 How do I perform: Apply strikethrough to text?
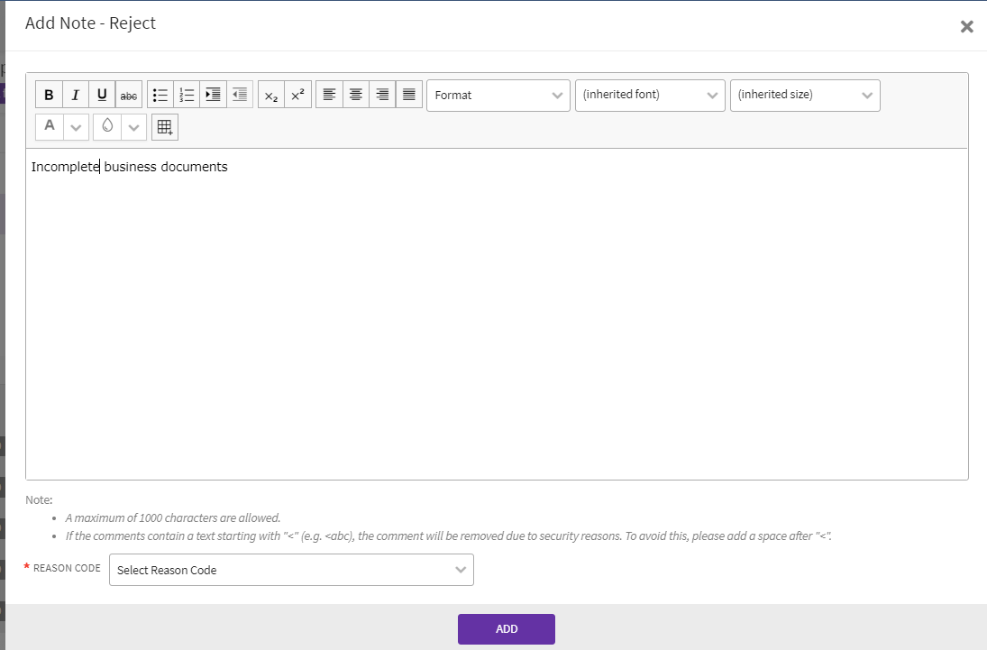point(129,95)
